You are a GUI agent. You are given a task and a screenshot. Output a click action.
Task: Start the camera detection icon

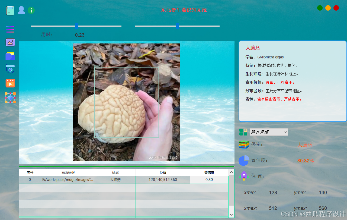(10, 69)
